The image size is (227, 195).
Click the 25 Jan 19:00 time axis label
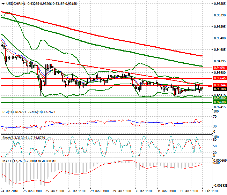pyautogui.click(x=55, y=191)
